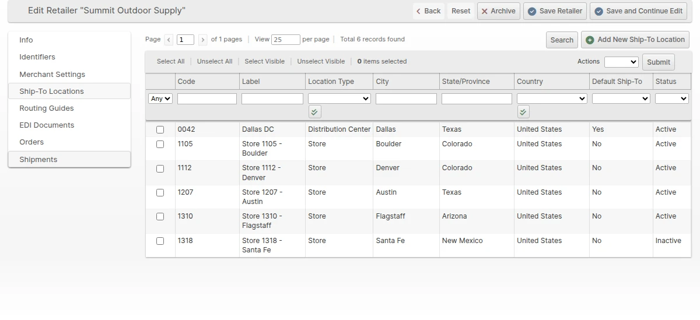Check the row for code 1318

coord(160,241)
